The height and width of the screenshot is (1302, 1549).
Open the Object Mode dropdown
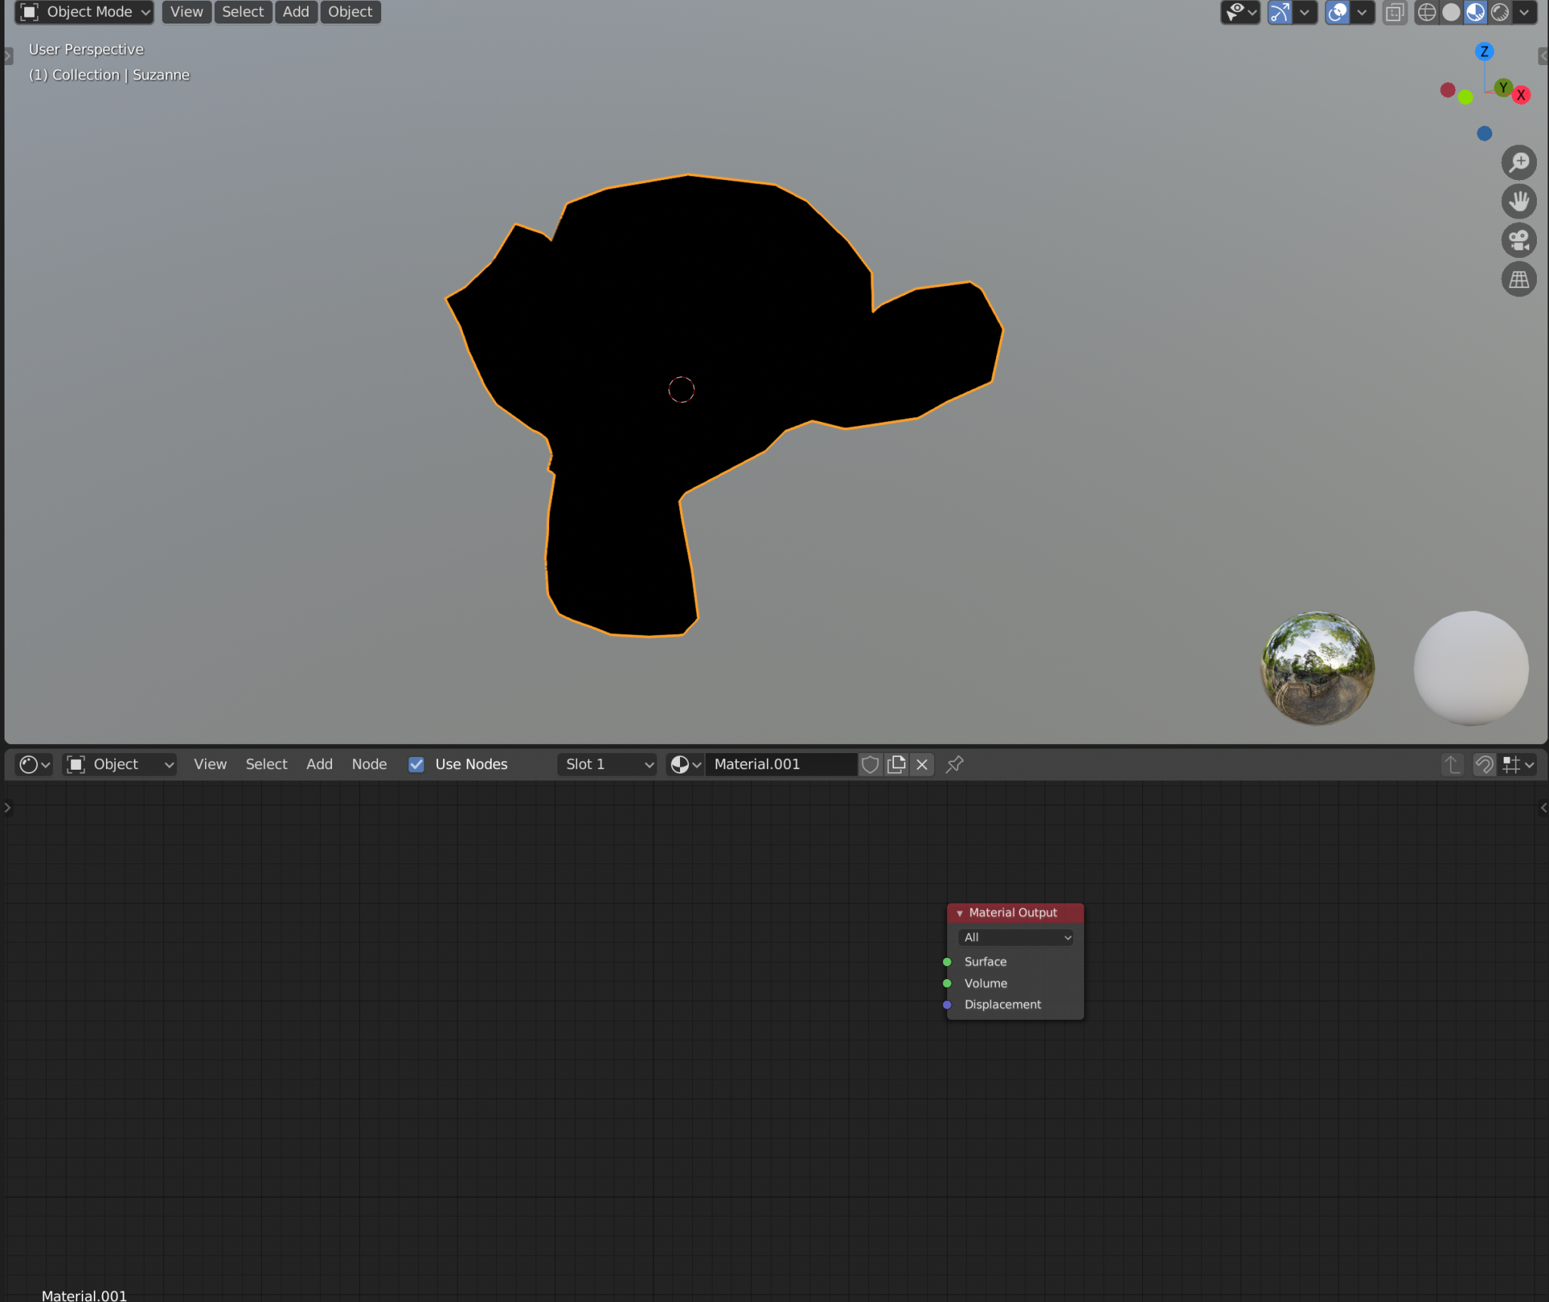(x=84, y=11)
